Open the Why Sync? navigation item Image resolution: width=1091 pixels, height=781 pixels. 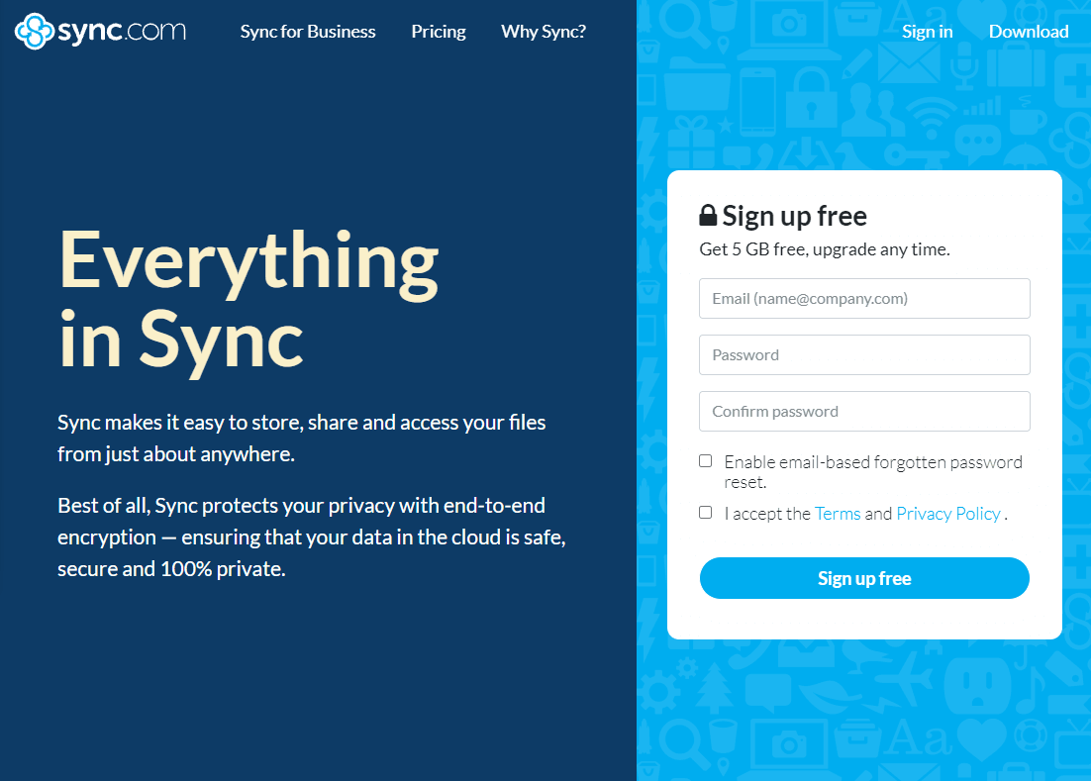tap(544, 32)
